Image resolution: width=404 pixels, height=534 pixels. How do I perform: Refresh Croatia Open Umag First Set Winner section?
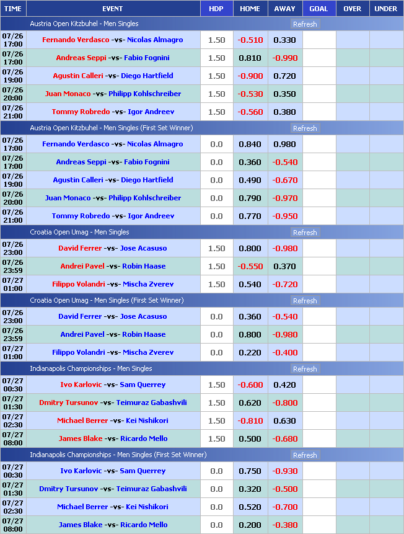click(x=305, y=301)
